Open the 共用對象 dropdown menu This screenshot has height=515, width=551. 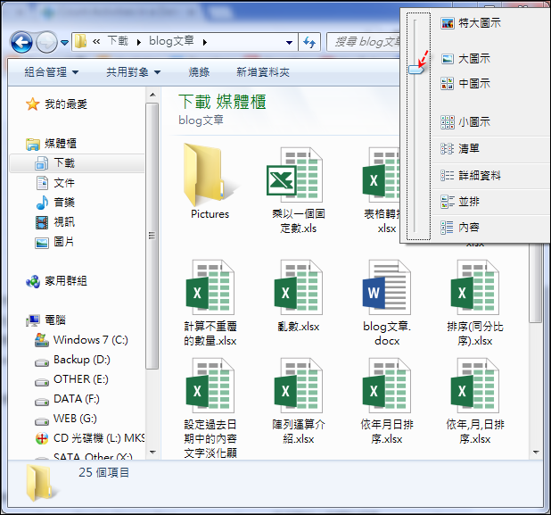click(133, 72)
